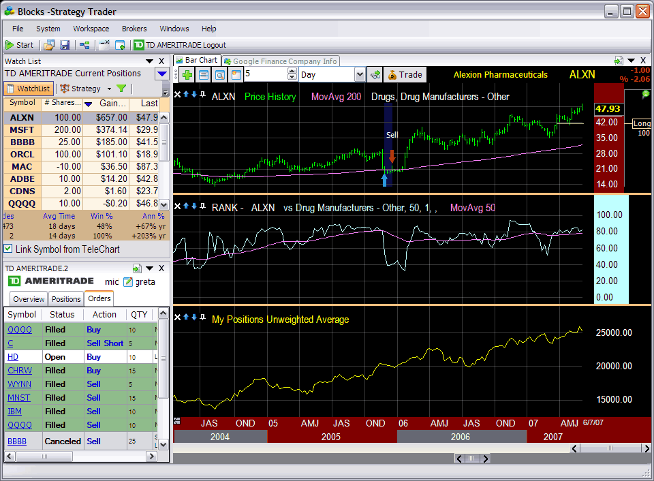Add indicator with green plus chart icon
The height and width of the screenshot is (481, 654).
(187, 75)
